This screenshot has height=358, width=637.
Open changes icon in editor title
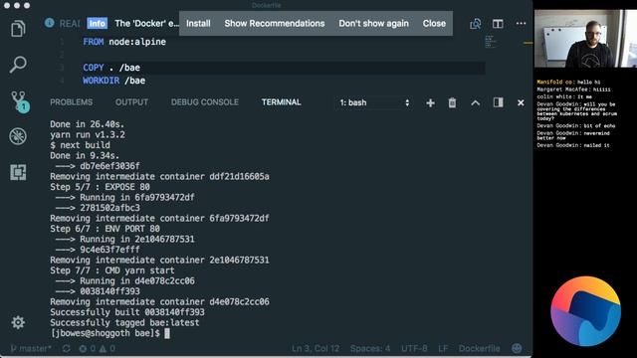coord(476,24)
